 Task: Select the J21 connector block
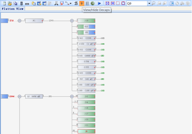coord(87,126)
